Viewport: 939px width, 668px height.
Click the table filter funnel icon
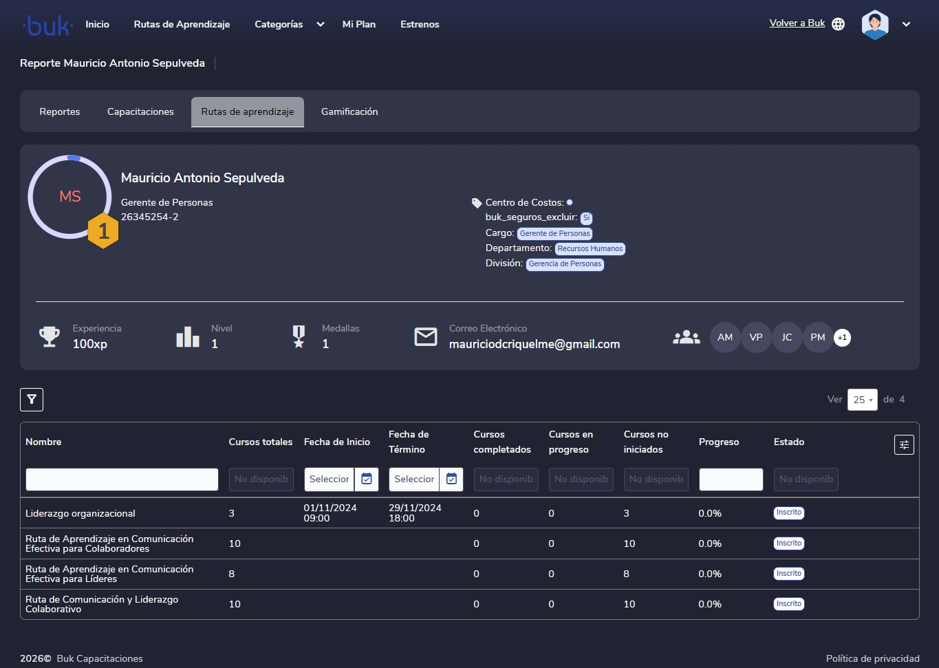tap(32, 400)
